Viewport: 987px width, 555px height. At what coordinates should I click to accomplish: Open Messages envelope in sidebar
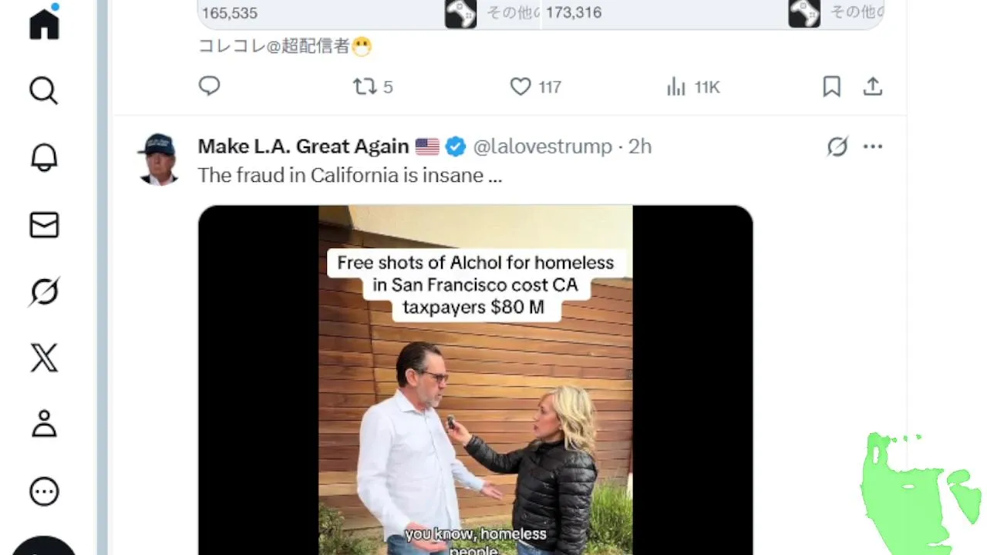tap(44, 225)
